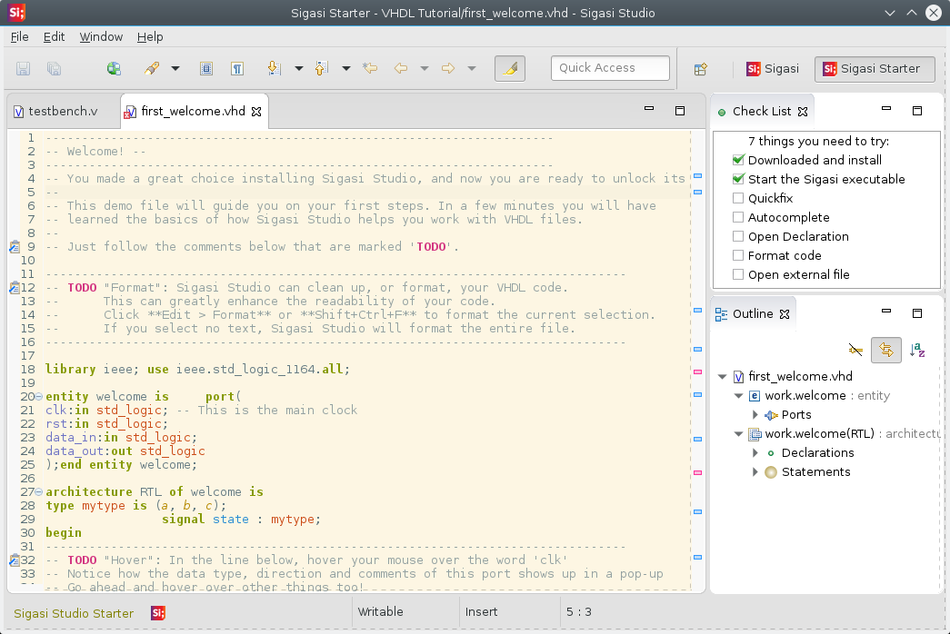Open the previous annotation dropdown arrow
Screen dimensions: 950x634
346,68
